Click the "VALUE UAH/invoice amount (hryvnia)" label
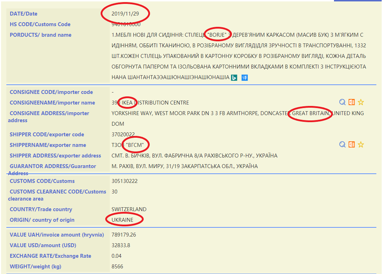382x274 pixels. click(57, 235)
